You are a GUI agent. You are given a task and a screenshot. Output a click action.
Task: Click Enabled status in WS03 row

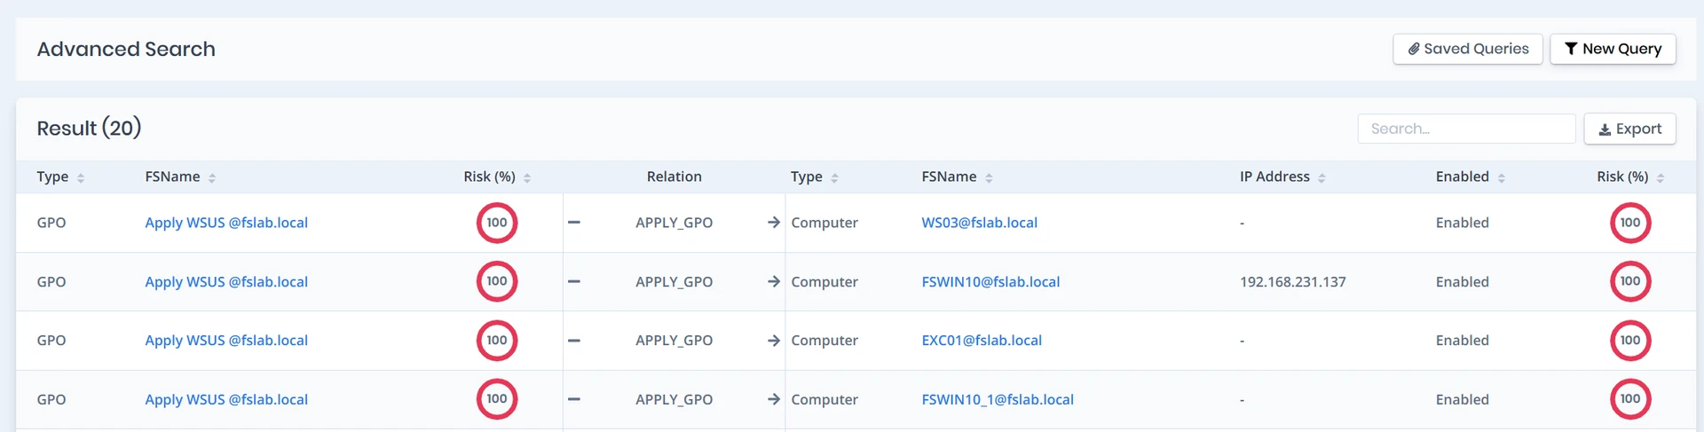pyautogui.click(x=1462, y=223)
